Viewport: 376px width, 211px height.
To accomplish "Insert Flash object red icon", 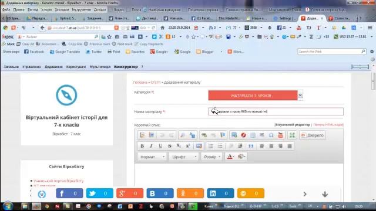I will (x=243, y=135).
